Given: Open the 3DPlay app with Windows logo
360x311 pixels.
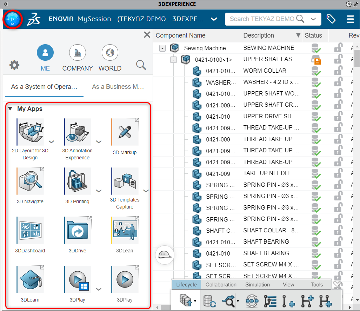Looking at the screenshot, I should point(78,279).
